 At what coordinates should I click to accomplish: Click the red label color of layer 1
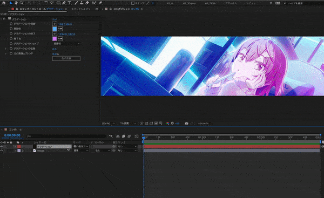[19, 146]
